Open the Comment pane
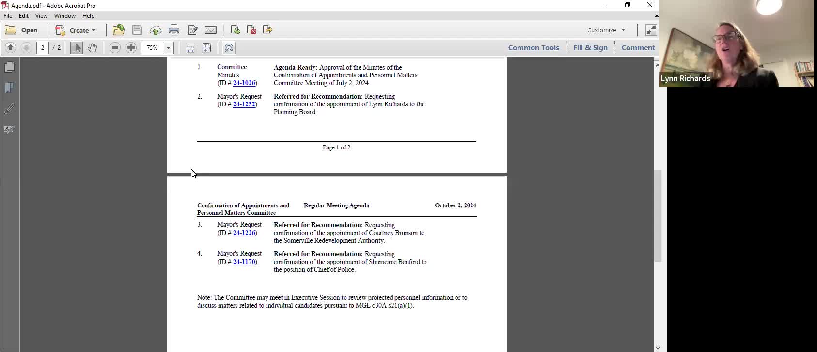The width and height of the screenshot is (817, 352). pos(638,47)
